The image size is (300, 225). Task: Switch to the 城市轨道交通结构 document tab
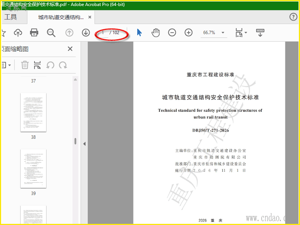[x=61, y=17]
